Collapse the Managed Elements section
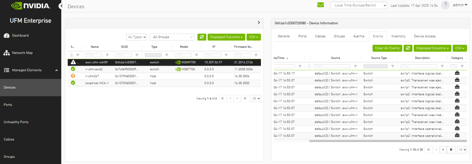The width and height of the screenshot is (472, 164). [56, 70]
